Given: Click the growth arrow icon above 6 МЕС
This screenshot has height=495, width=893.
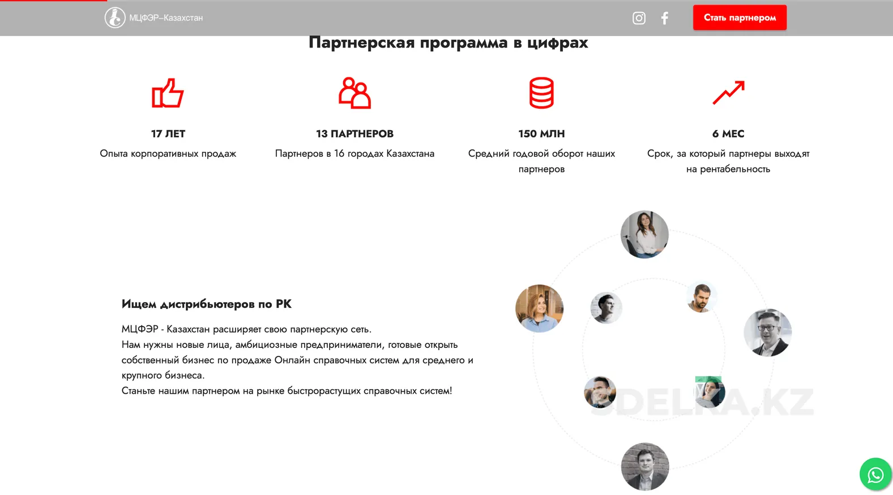Looking at the screenshot, I should point(728,93).
